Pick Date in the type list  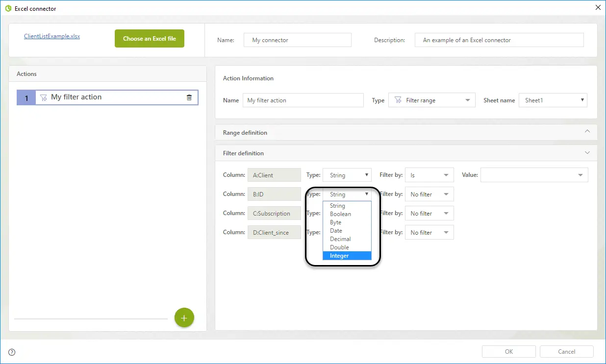(347, 231)
